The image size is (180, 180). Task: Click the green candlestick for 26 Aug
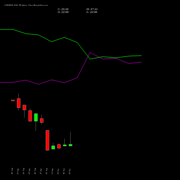pos(36,117)
